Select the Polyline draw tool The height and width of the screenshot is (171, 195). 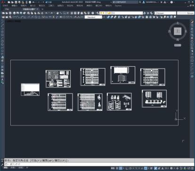2,29
